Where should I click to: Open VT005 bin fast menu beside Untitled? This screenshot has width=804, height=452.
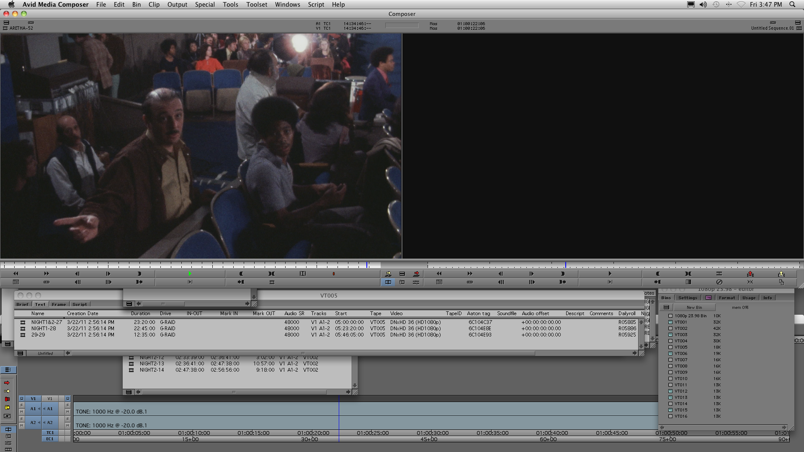coord(20,353)
